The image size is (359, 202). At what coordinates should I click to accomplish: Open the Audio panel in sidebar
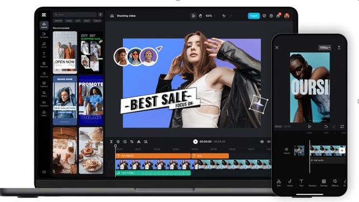click(44, 45)
